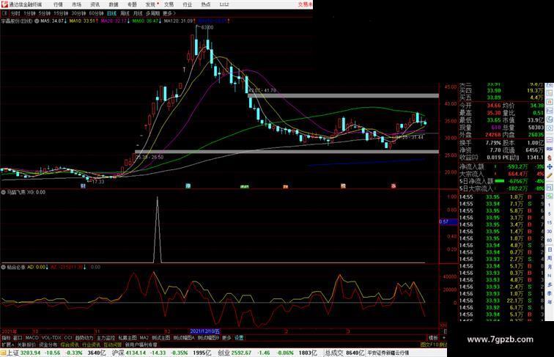Switch to 5分钟 chart period
This screenshot has width=554, height=357.
(x=45, y=13)
